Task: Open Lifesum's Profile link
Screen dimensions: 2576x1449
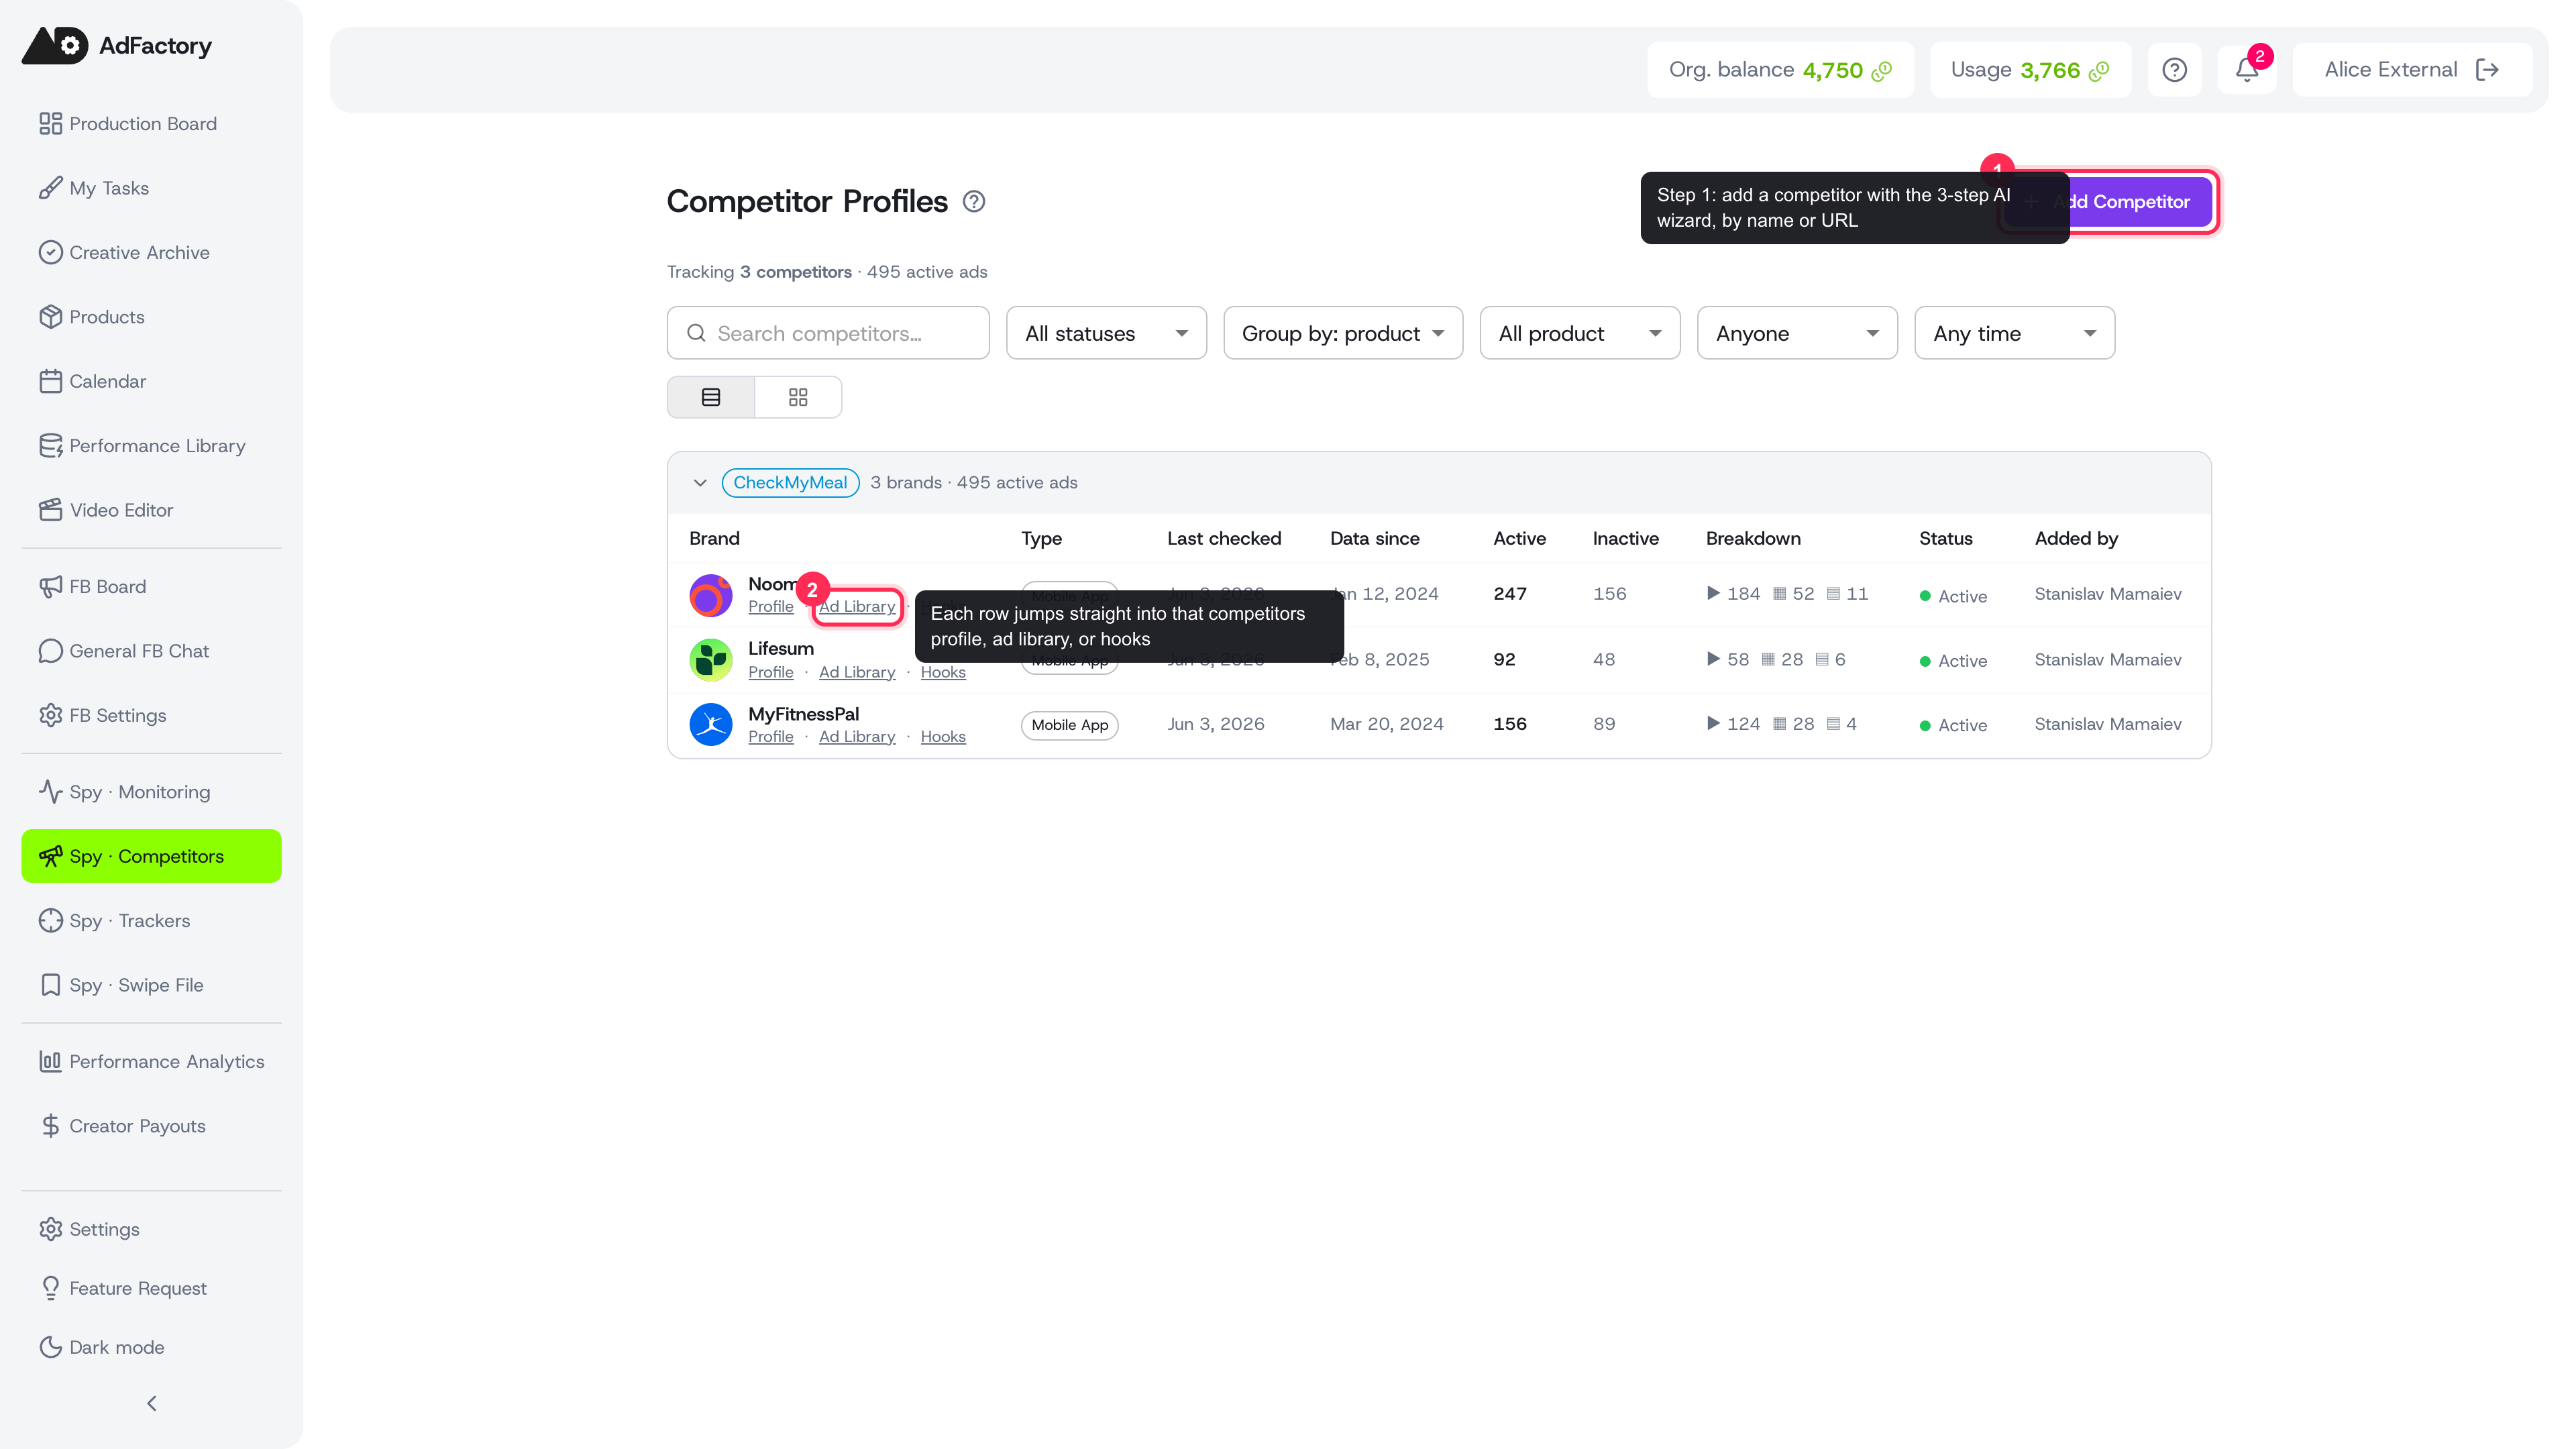Action: pos(770,673)
